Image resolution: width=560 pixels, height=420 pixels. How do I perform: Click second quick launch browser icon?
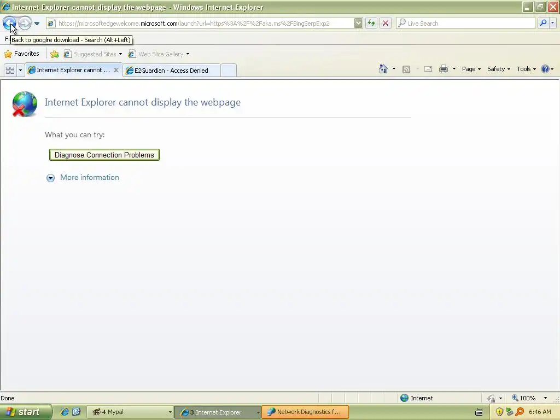pyautogui.click(x=77, y=412)
